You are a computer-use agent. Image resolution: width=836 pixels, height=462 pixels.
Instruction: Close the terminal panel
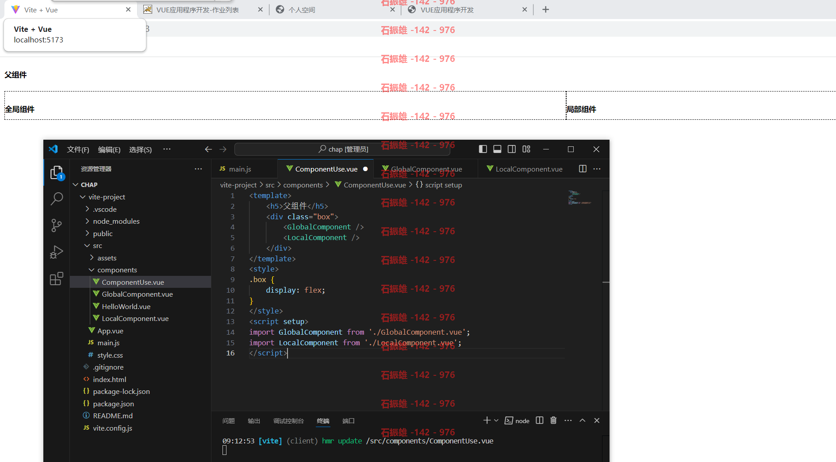[597, 420]
